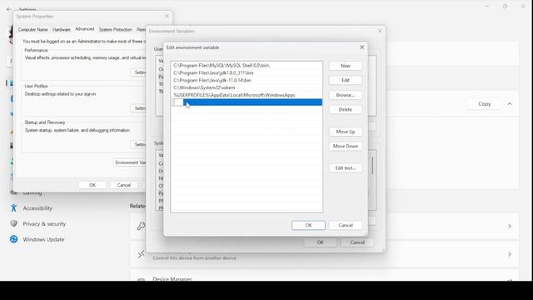
Task: Click OK in Environment Variables window
Action: point(320,242)
